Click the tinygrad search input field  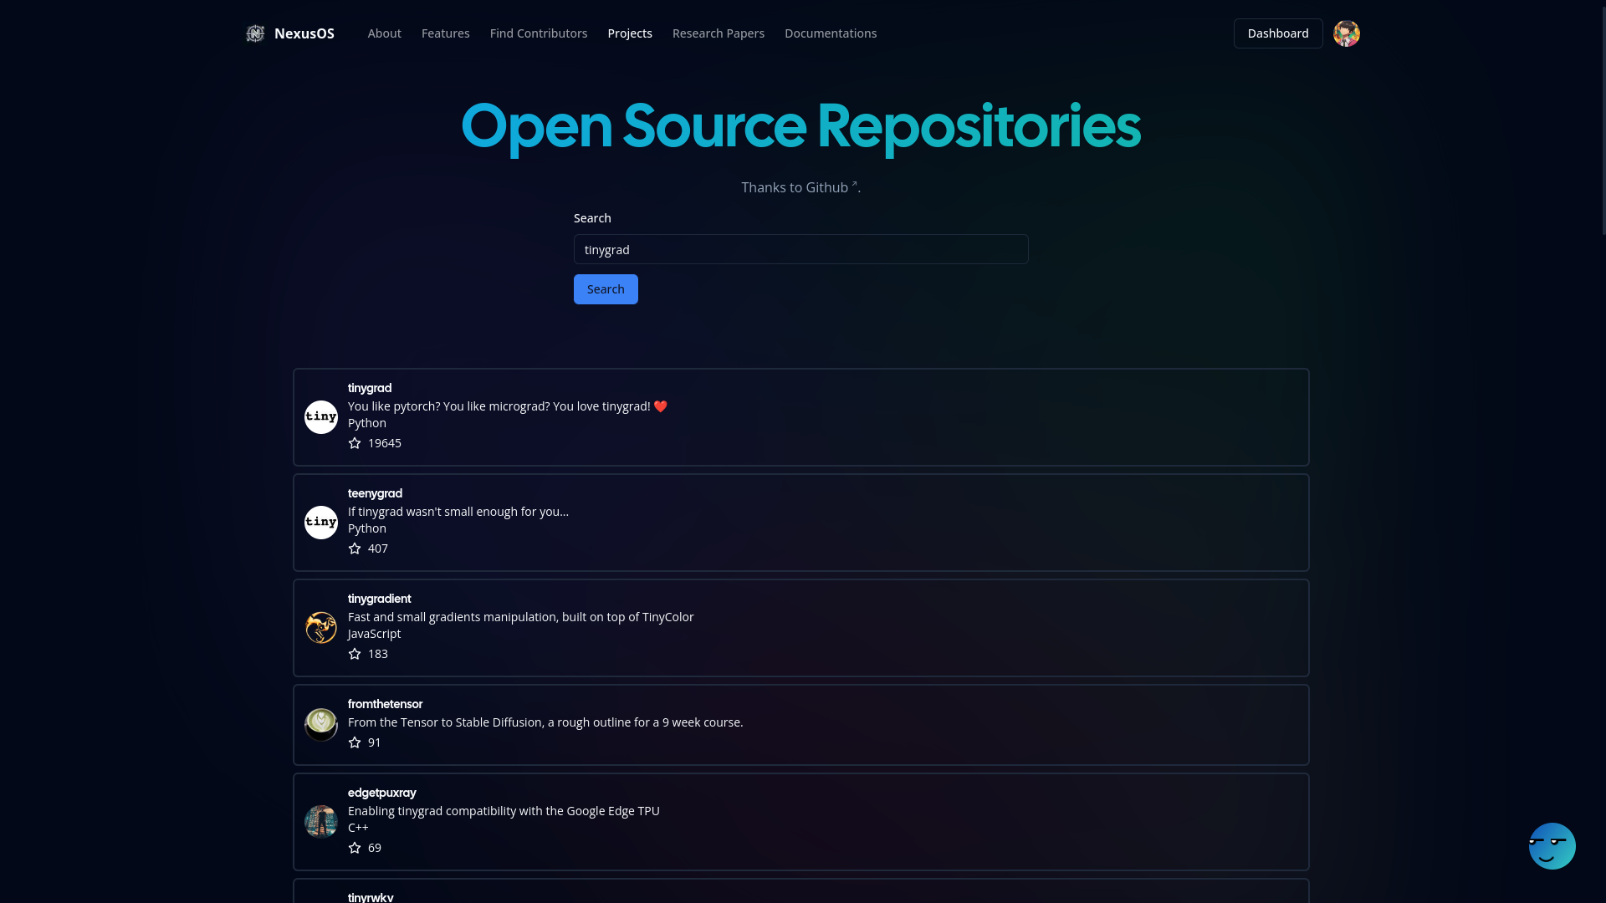pyautogui.click(x=800, y=249)
